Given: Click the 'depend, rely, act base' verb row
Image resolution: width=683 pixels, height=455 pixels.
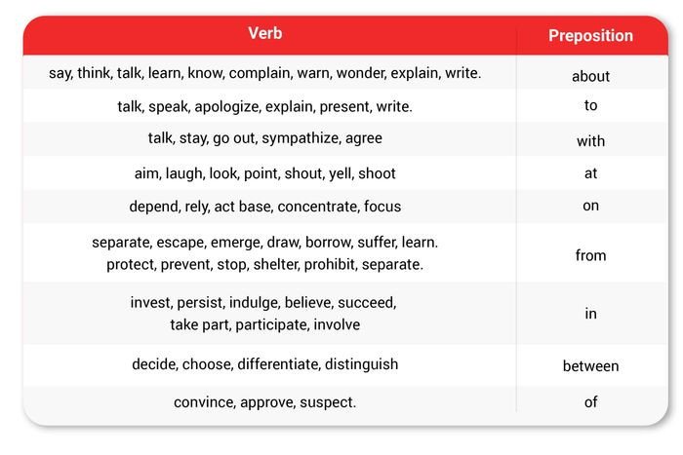Looking at the screenshot, I should pyautogui.click(x=265, y=206).
